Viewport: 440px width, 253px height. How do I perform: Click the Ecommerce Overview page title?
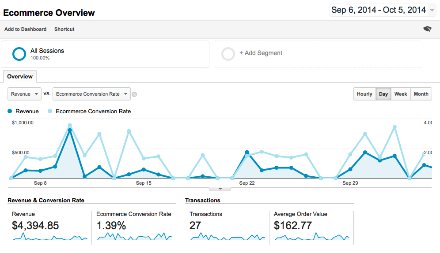tap(49, 13)
